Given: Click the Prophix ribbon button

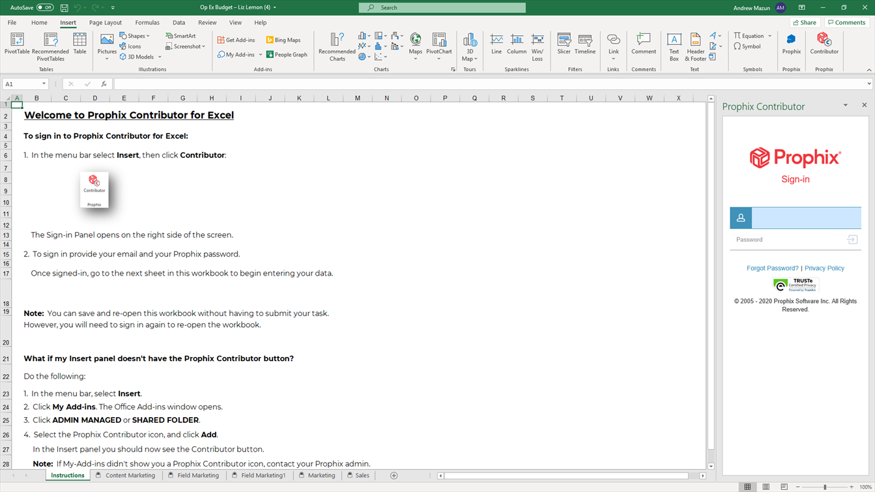Looking at the screenshot, I should pyautogui.click(x=791, y=44).
